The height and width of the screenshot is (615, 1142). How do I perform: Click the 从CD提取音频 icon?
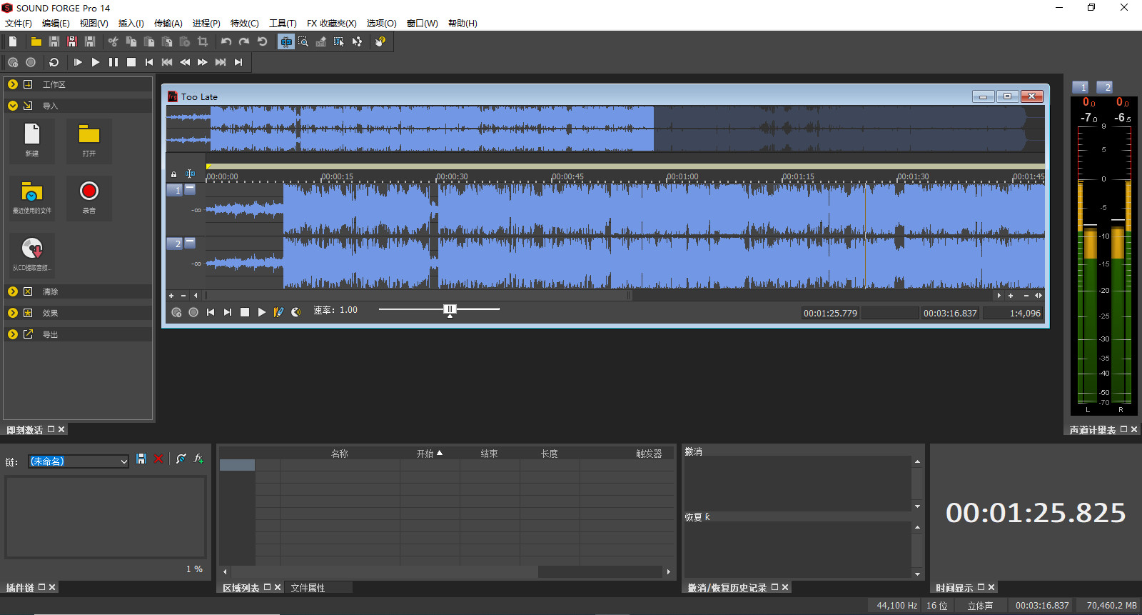[32, 249]
